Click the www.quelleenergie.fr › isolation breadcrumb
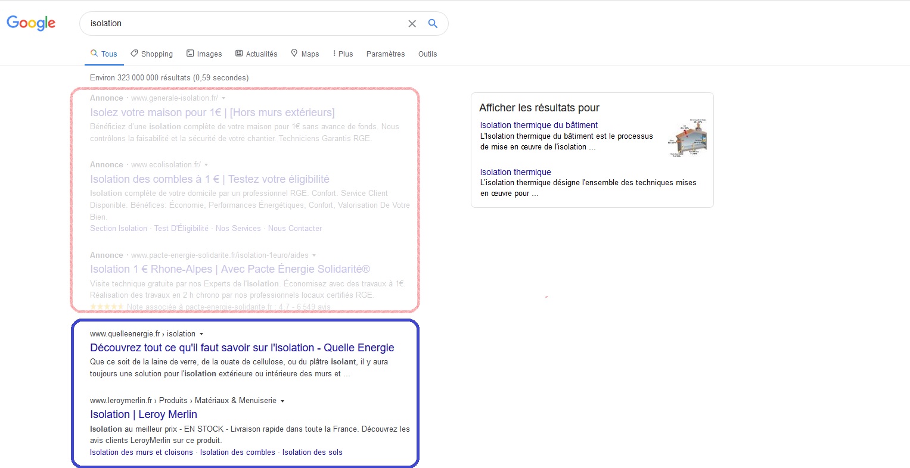This screenshot has width=910, height=468. click(142, 334)
